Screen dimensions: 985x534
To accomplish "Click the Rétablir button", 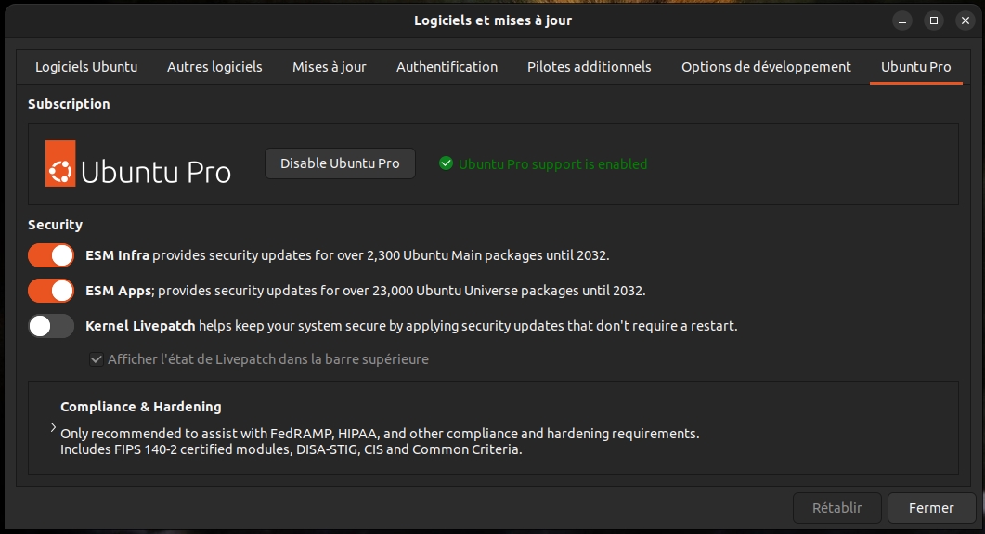I will [x=836, y=508].
